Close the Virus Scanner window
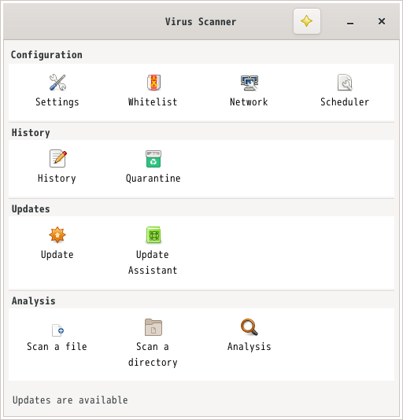This screenshot has width=403, height=420. [x=382, y=21]
